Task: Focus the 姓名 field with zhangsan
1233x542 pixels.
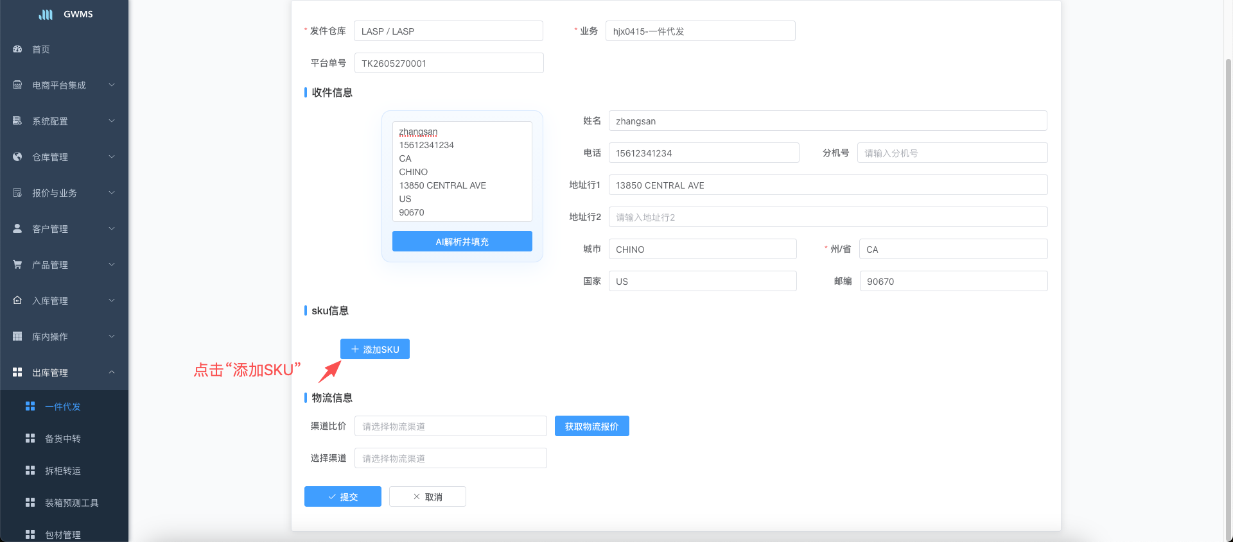Action: 828,121
